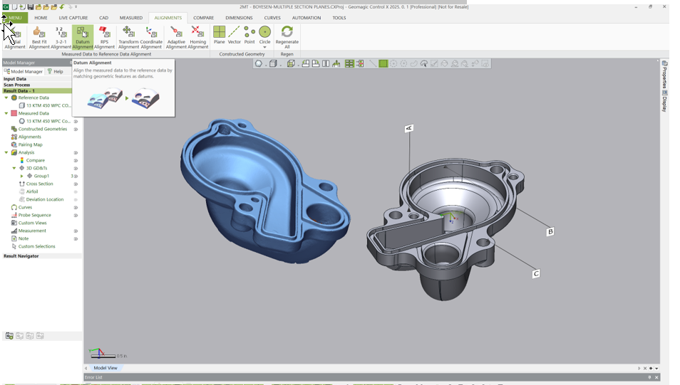Select the datum label C in viewport
Image resolution: width=680 pixels, height=385 pixels.
[536, 274]
